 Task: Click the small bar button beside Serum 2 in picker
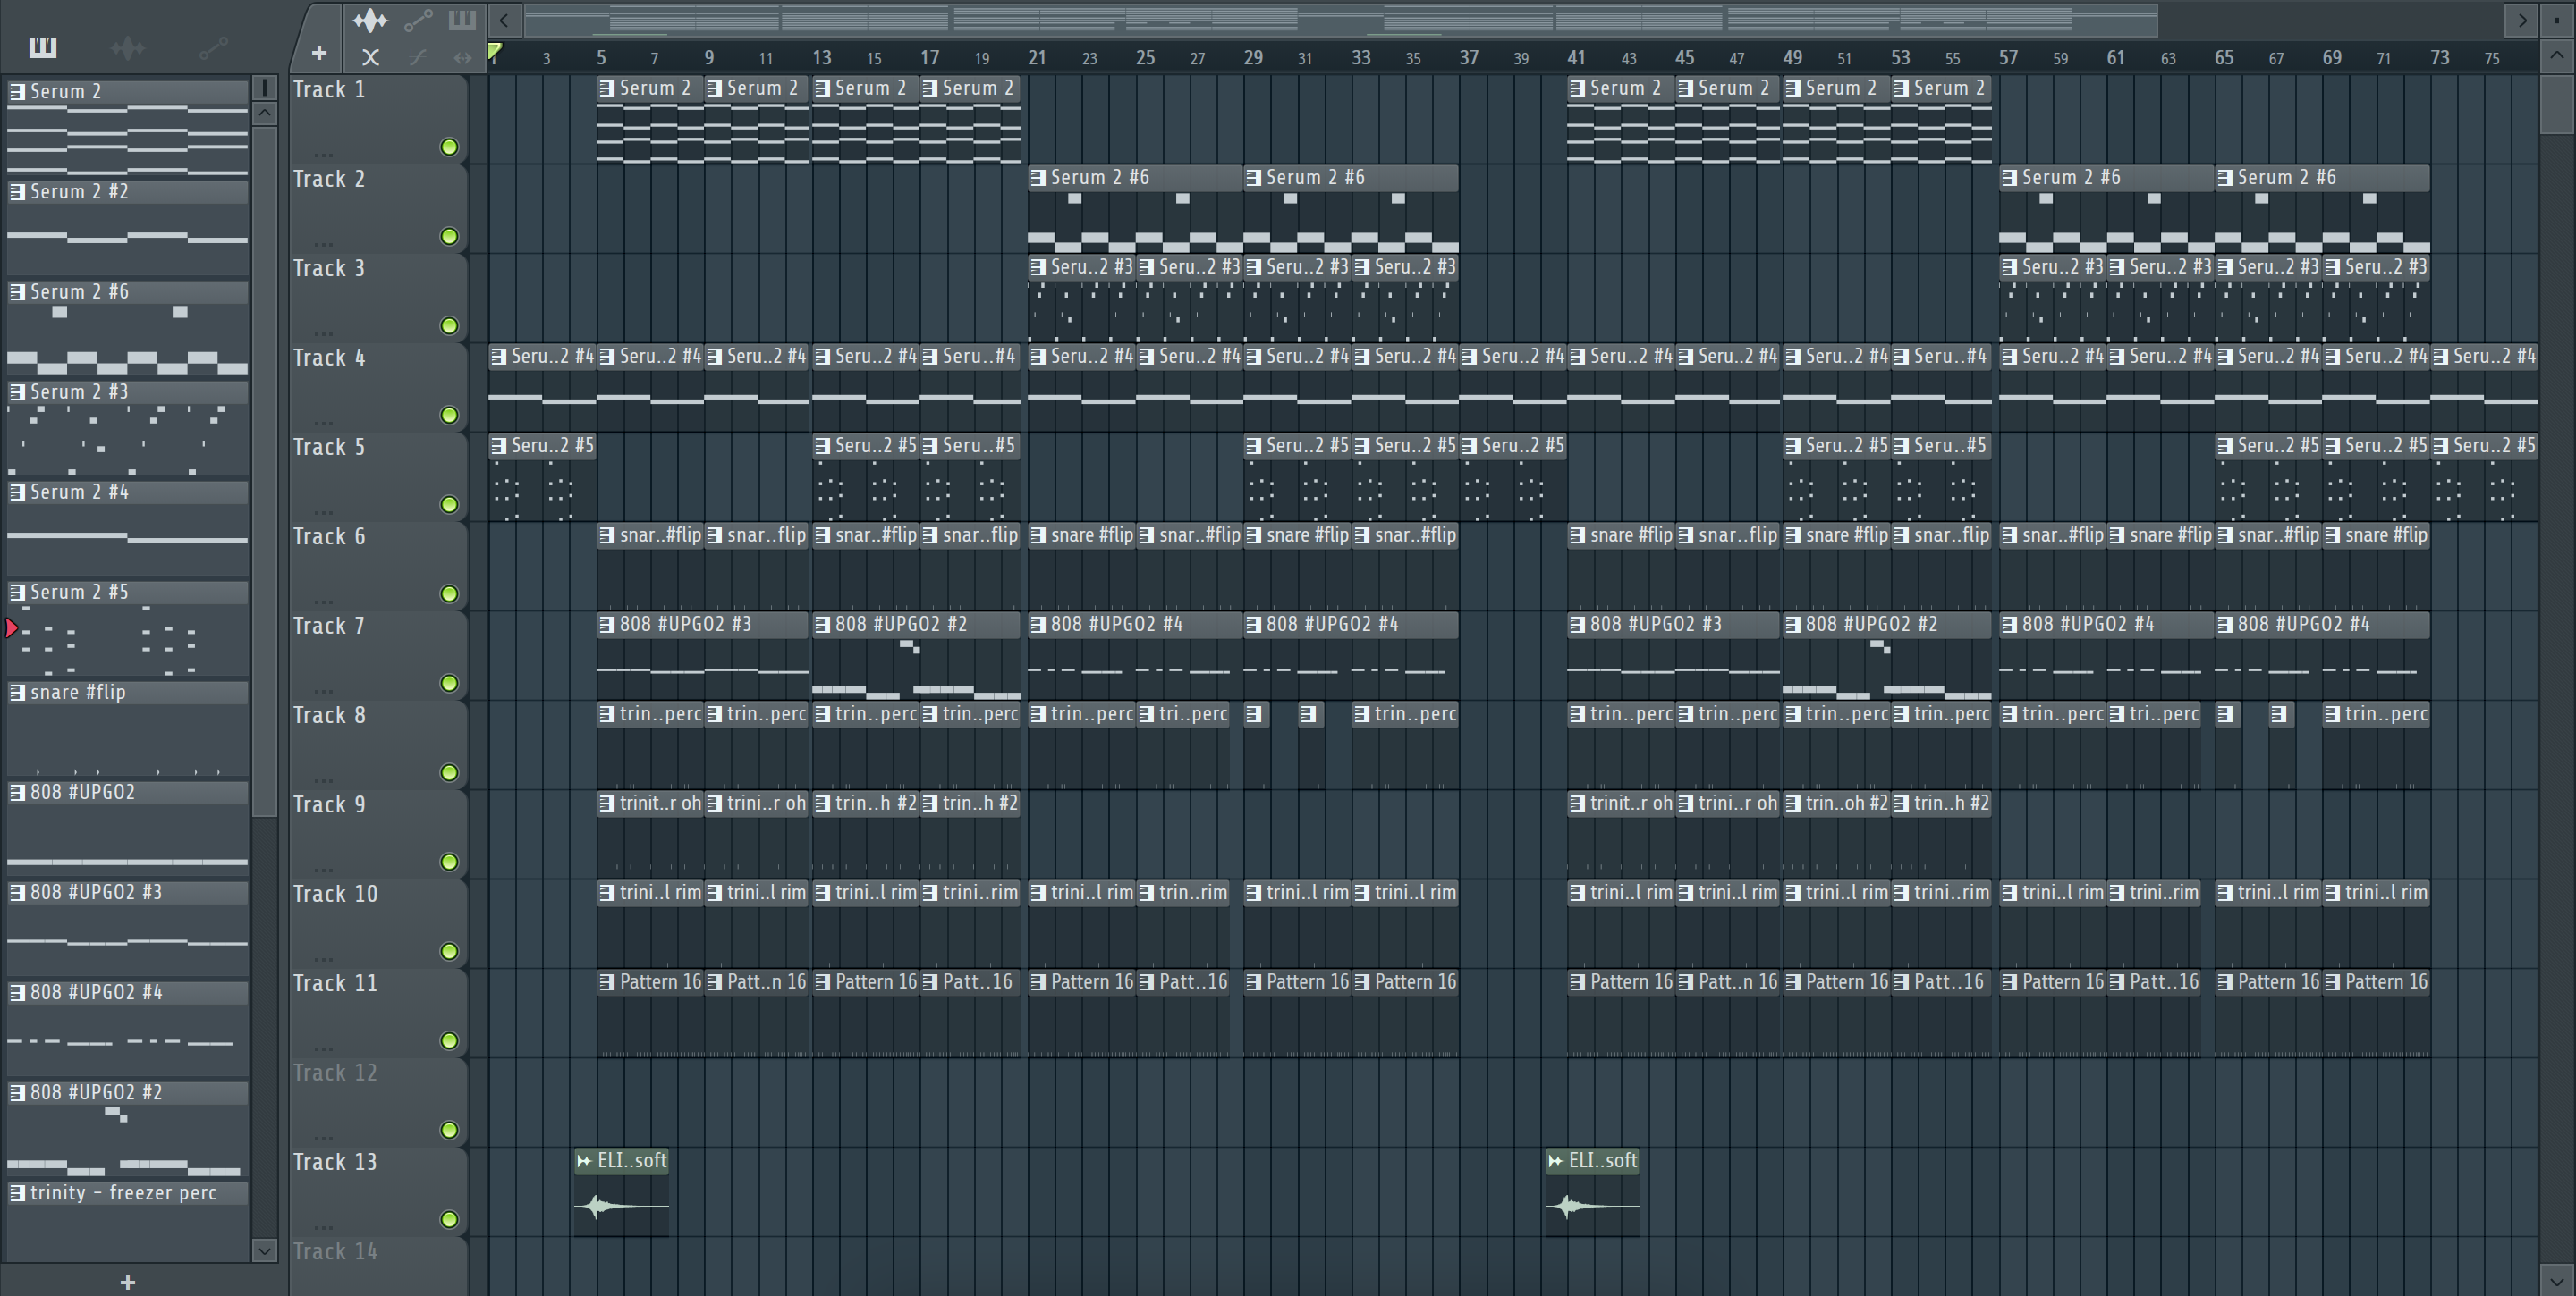click(x=265, y=88)
